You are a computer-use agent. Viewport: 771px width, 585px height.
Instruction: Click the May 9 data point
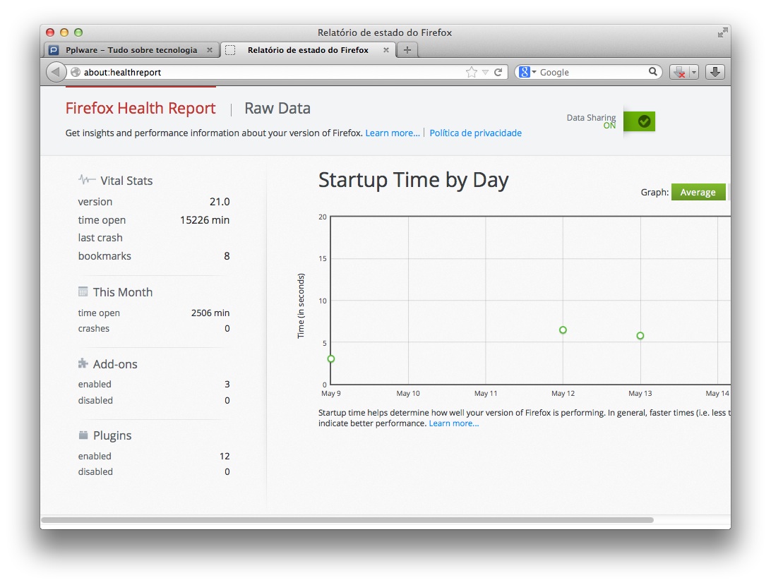[x=331, y=359]
